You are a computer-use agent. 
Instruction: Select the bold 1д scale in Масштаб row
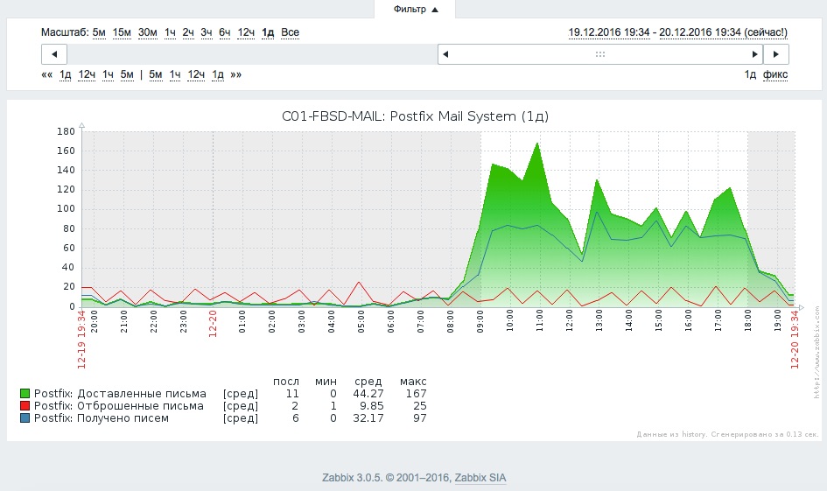coord(268,32)
